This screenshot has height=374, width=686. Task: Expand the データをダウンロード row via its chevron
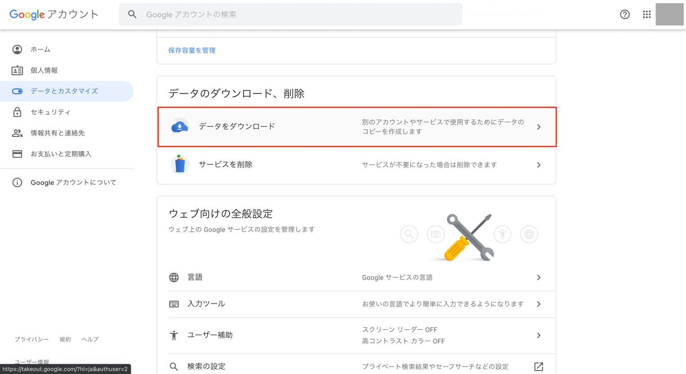click(538, 126)
